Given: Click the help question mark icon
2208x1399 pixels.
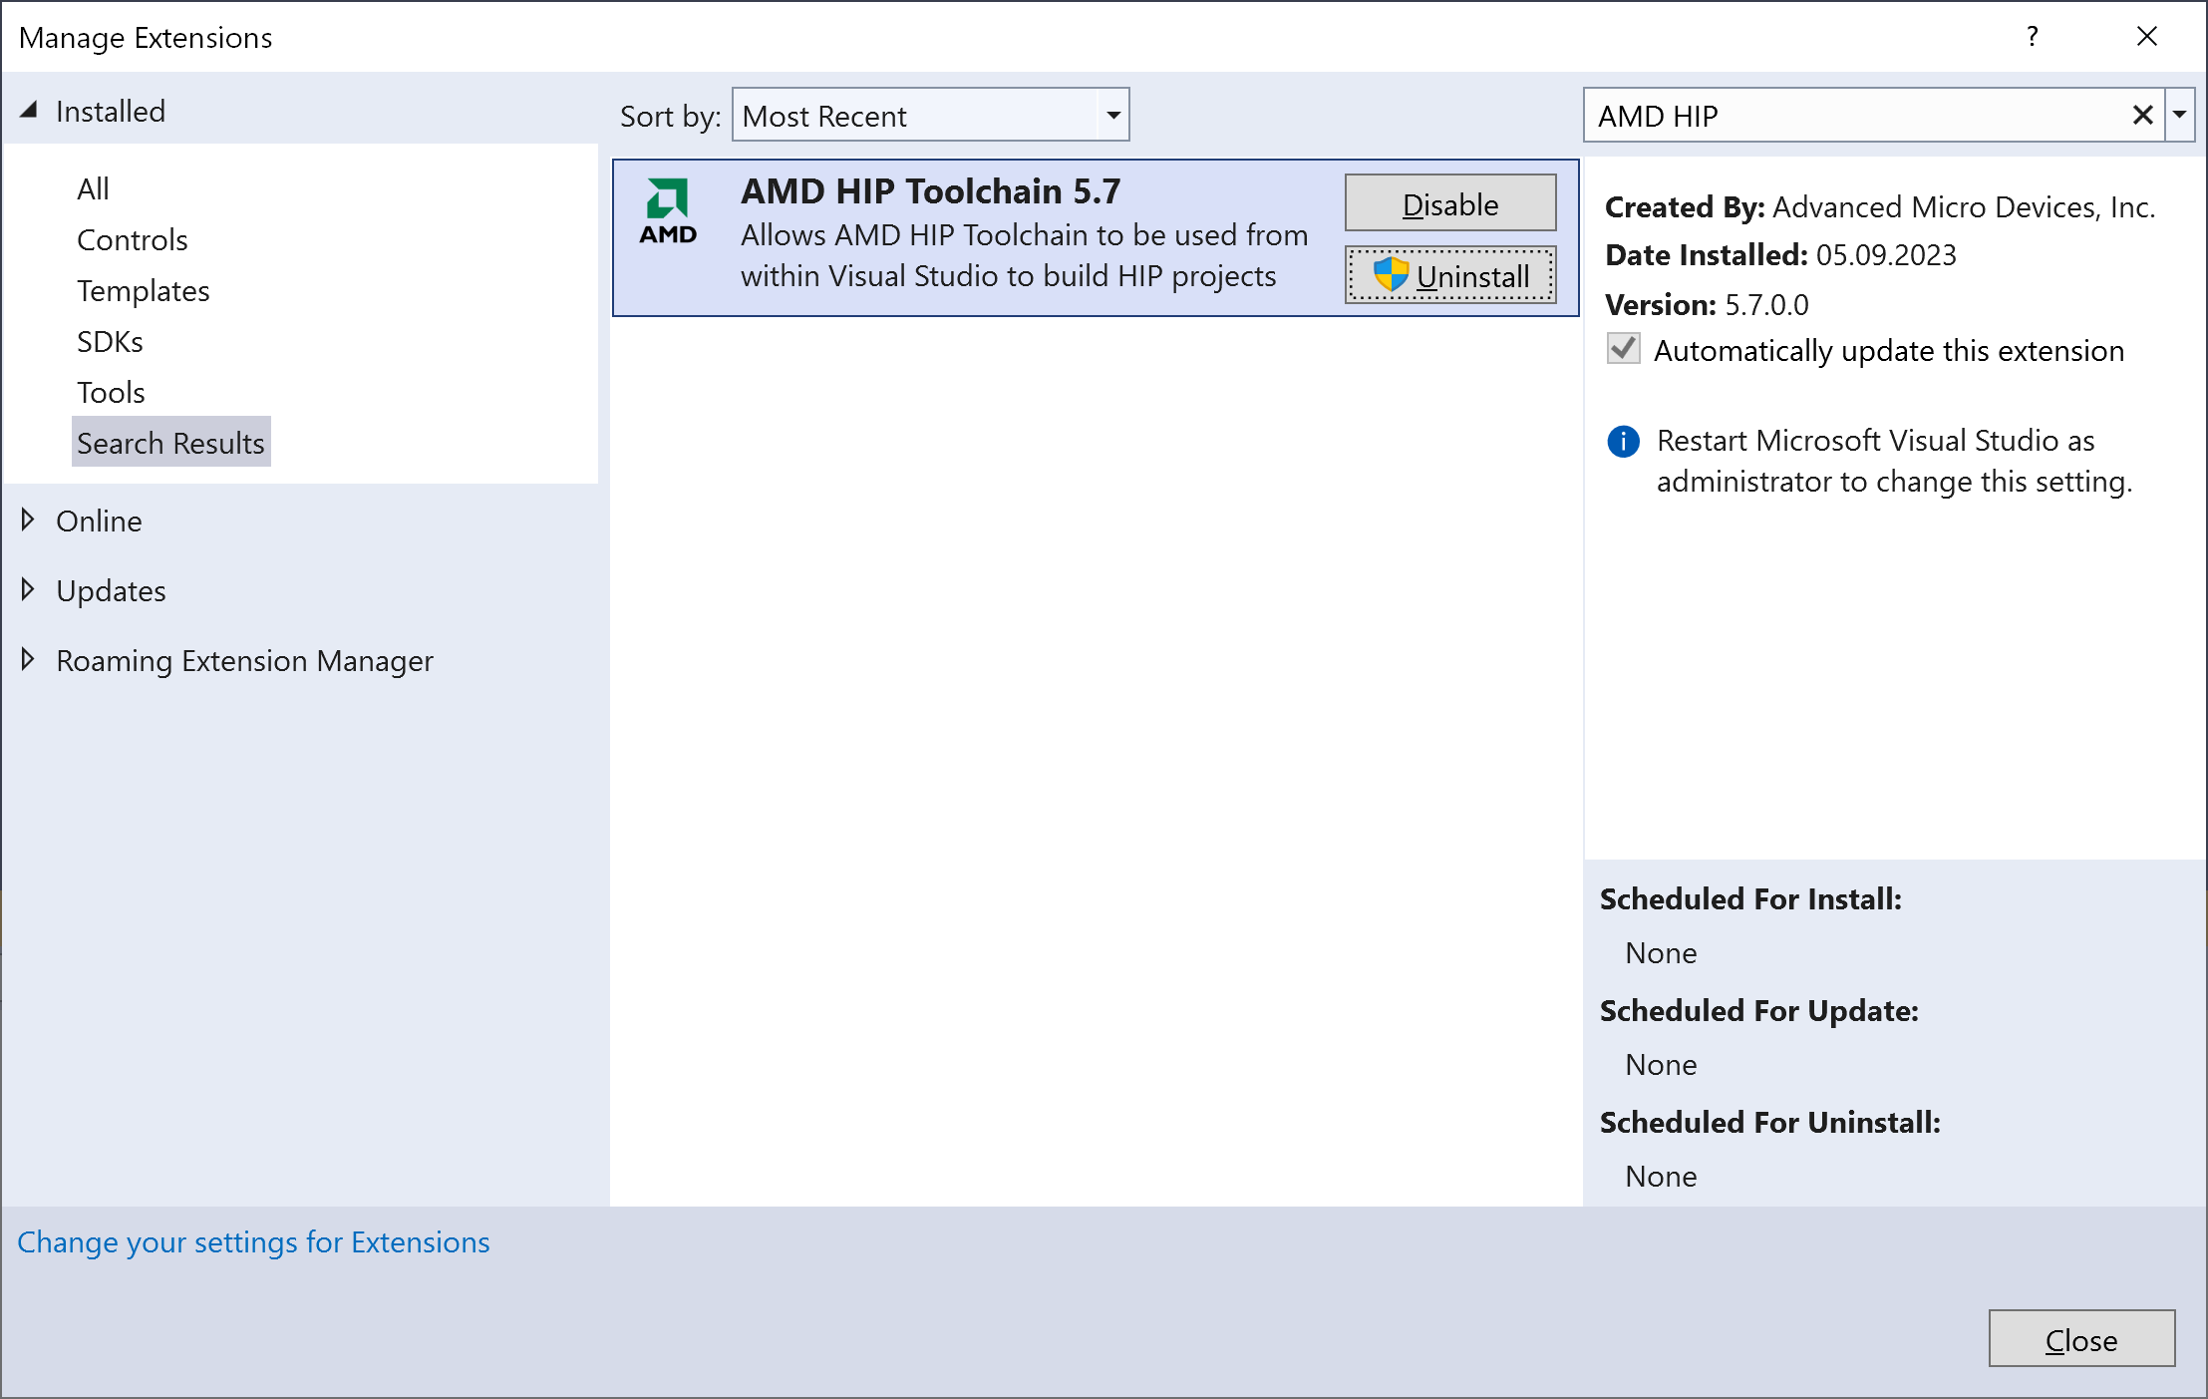Looking at the screenshot, I should [2032, 37].
